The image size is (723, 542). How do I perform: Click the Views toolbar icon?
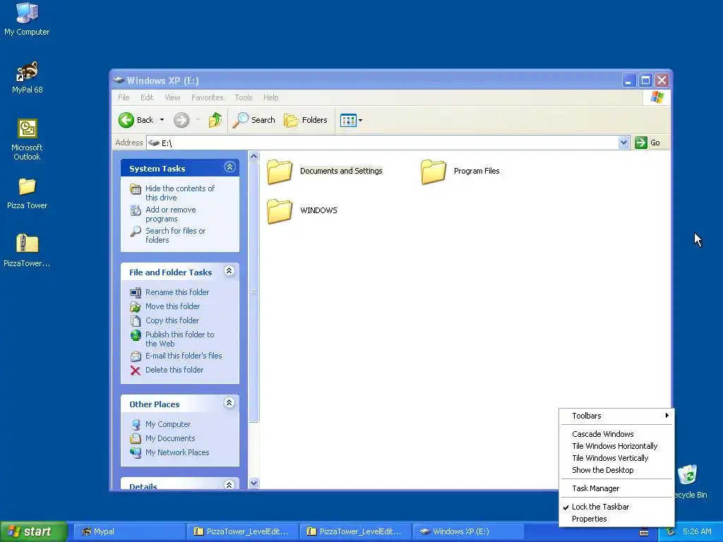348,120
